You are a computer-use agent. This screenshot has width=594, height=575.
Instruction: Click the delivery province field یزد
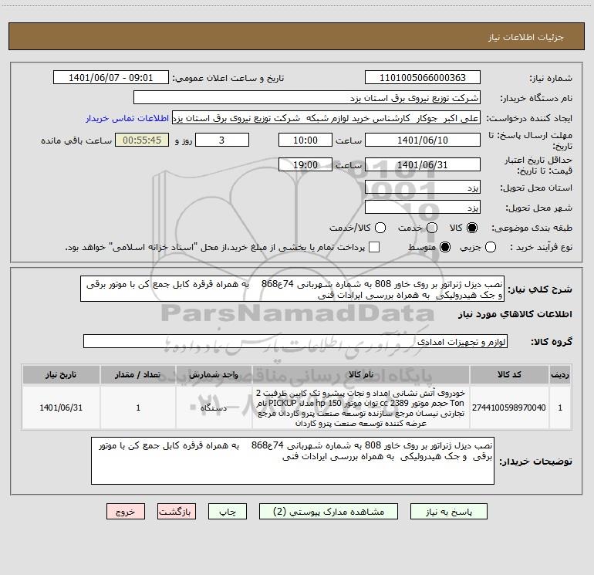coord(423,188)
